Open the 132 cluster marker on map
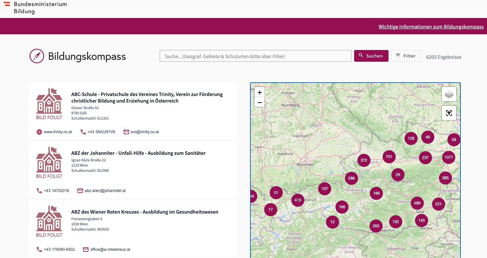This screenshot has height=258, width=487. (x=396, y=222)
